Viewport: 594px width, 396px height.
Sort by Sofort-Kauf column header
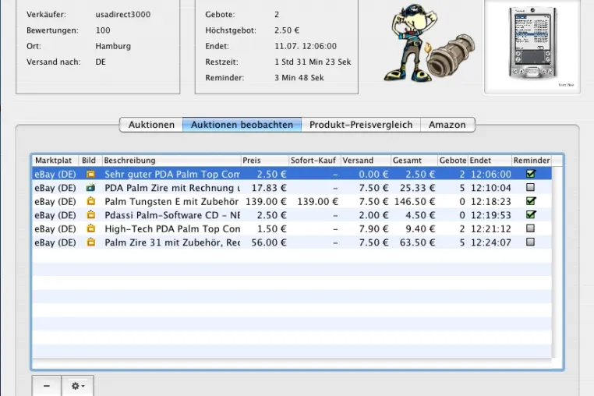[315, 161]
